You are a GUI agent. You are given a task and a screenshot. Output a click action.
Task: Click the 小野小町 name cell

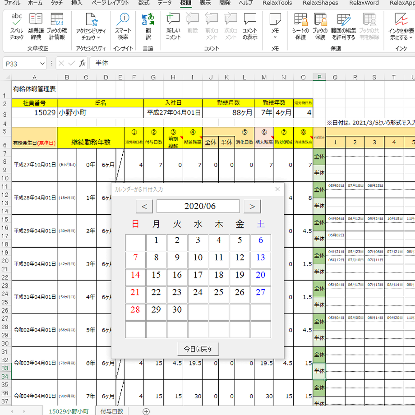point(101,113)
